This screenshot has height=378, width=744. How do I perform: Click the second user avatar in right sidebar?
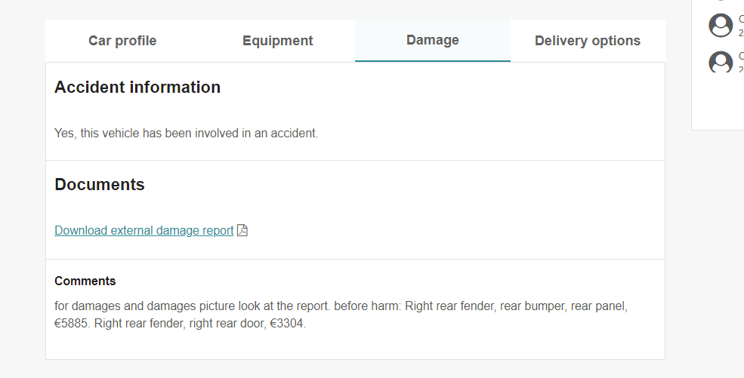point(721,62)
